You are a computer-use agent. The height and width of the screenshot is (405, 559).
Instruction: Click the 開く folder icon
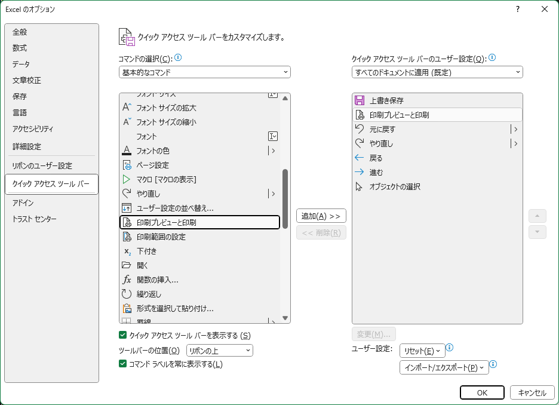pos(127,265)
